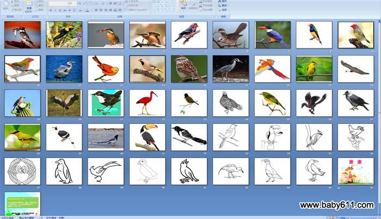The image size is (381, 219).
Task: Select slide 2 yellow and black bird
Action: pyautogui.click(x=64, y=35)
